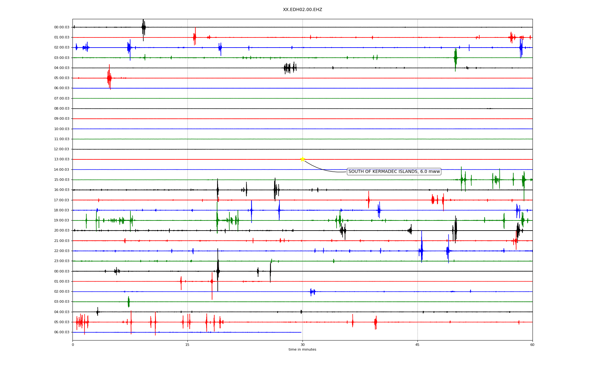Viewport: 605px width, 378px height.
Task: Click the 13:00:03 row time label
Action: click(x=62, y=159)
